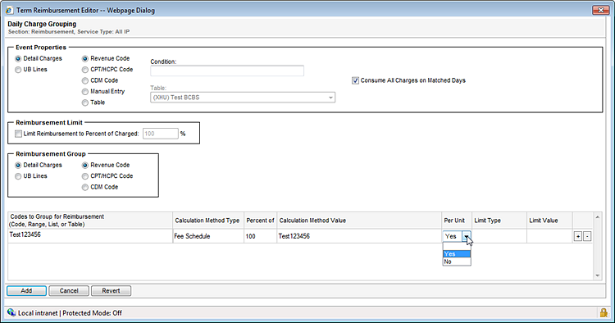Viewport: 615px width, 323px height.
Task: Pick Yes from the Per Unit list
Action: point(457,253)
